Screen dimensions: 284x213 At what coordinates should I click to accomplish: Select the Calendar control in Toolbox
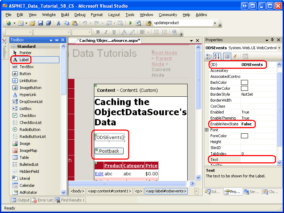click(27, 185)
